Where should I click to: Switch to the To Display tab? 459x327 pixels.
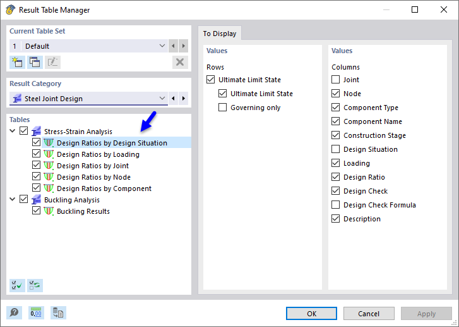(220, 34)
